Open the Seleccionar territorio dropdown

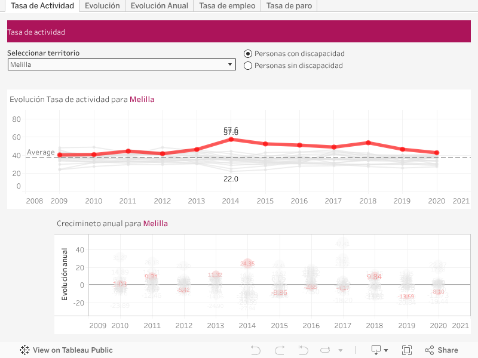coord(121,64)
